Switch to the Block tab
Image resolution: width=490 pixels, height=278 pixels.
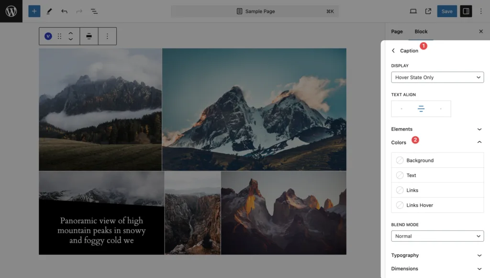tap(421, 31)
